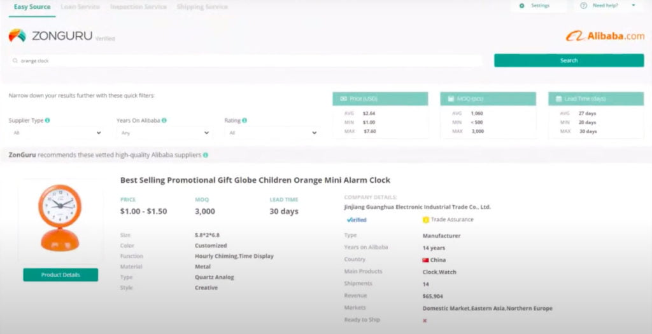Click info icon beside vetted suppliers text
Viewport: 652px width, 334px height.
click(x=206, y=155)
